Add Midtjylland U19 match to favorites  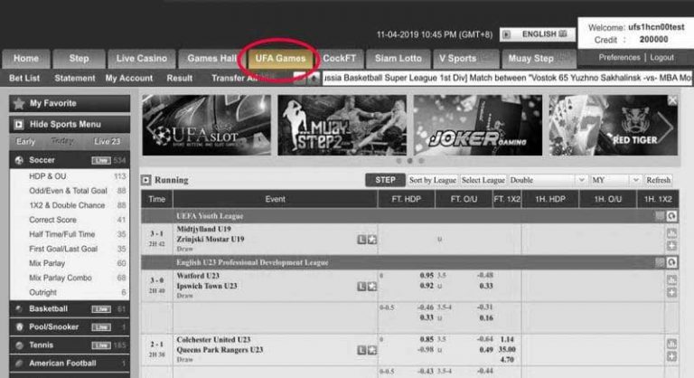(372, 240)
